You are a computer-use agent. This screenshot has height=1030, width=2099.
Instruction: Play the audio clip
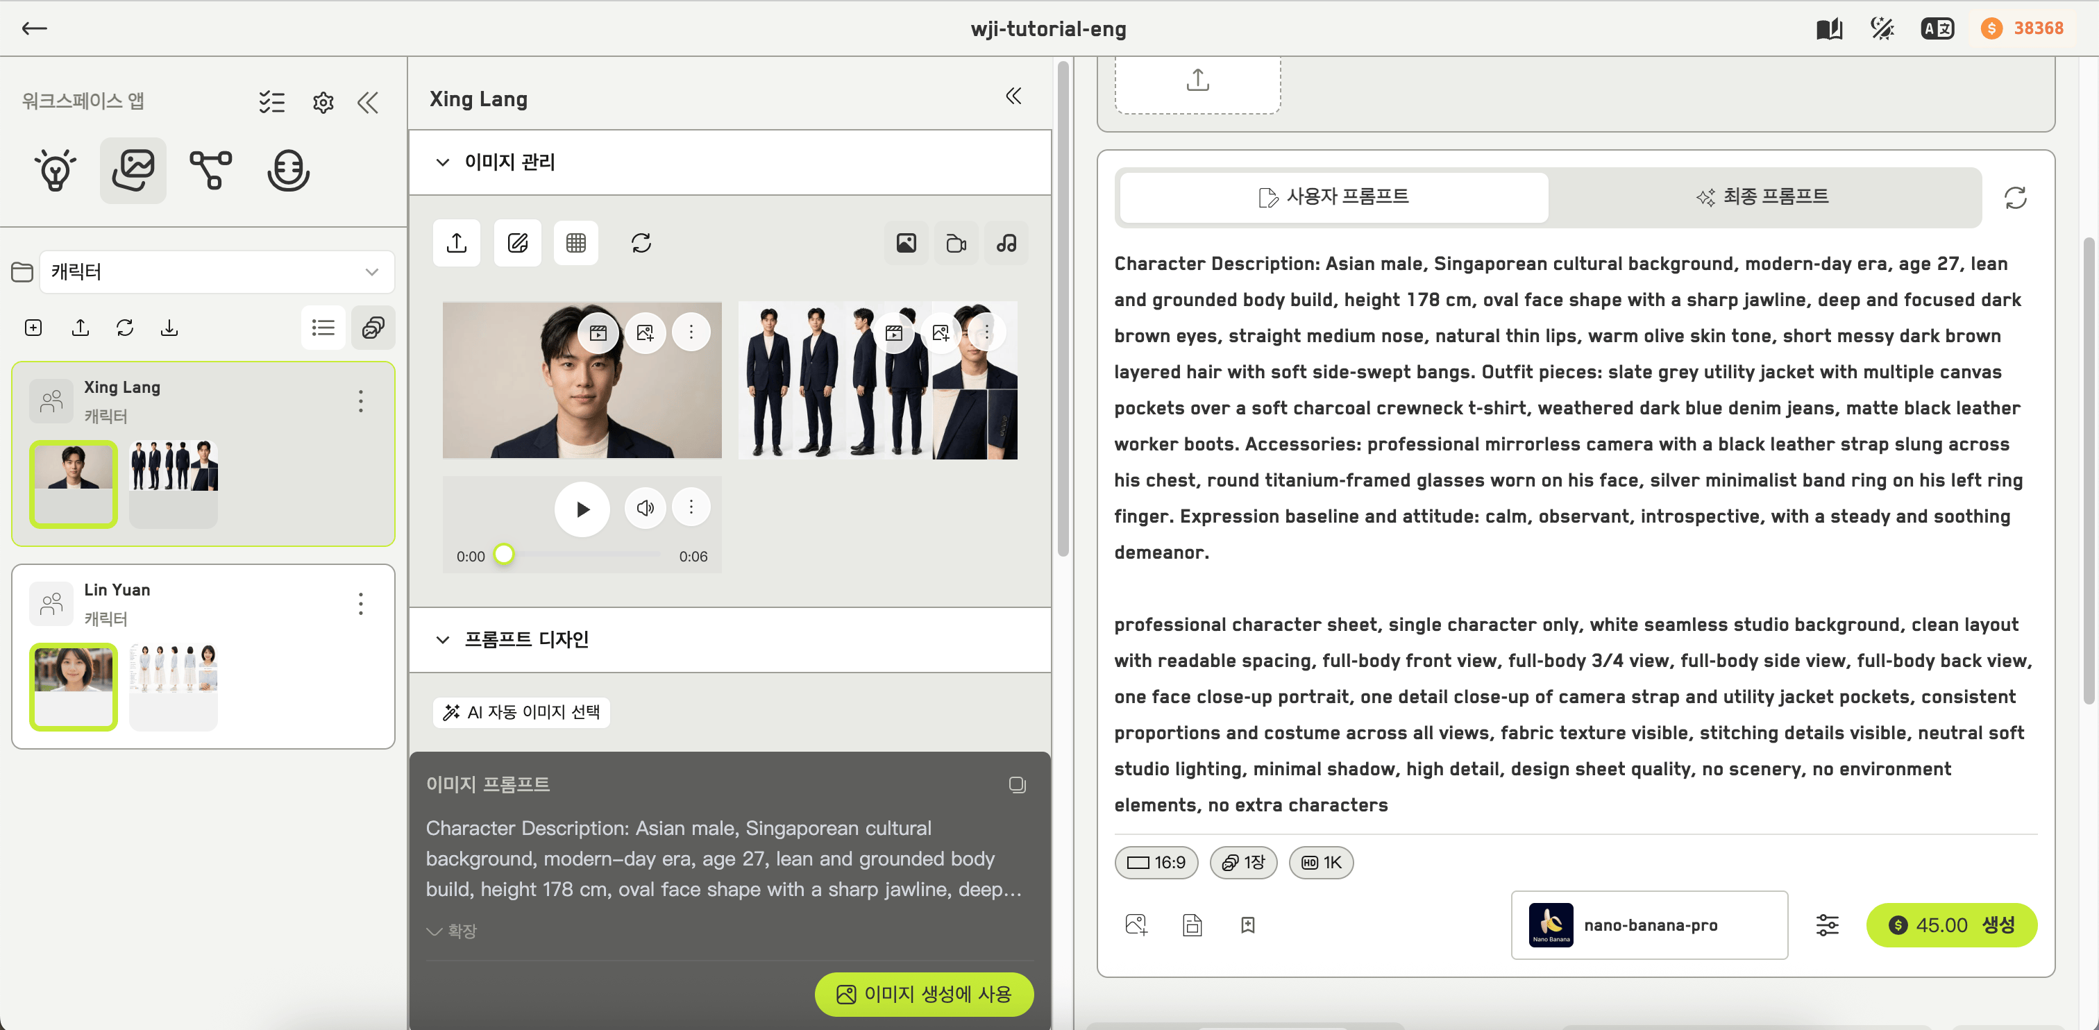(x=582, y=509)
